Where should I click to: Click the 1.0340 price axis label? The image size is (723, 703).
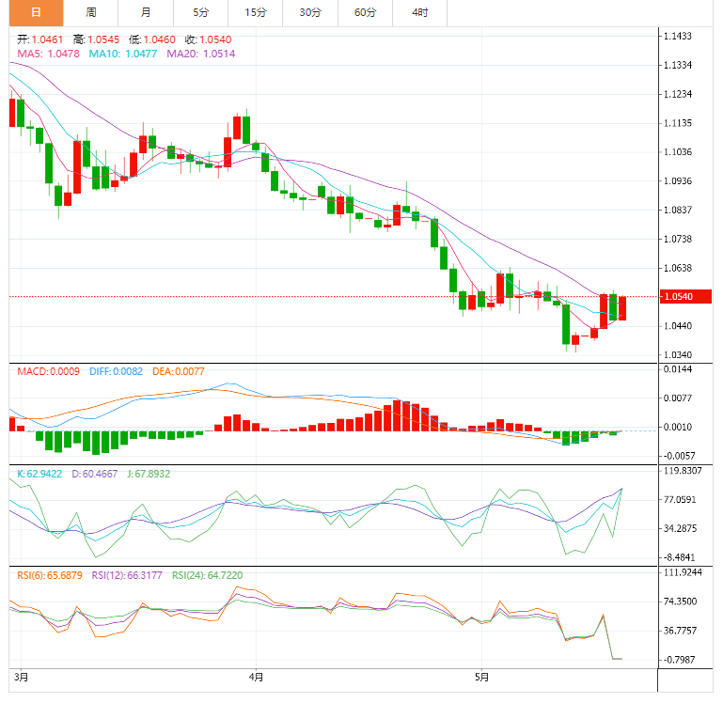(678, 355)
